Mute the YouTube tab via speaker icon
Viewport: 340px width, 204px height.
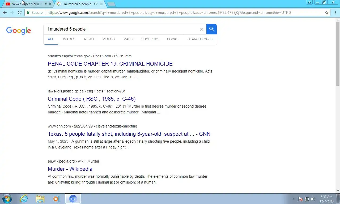(x=46, y=4)
